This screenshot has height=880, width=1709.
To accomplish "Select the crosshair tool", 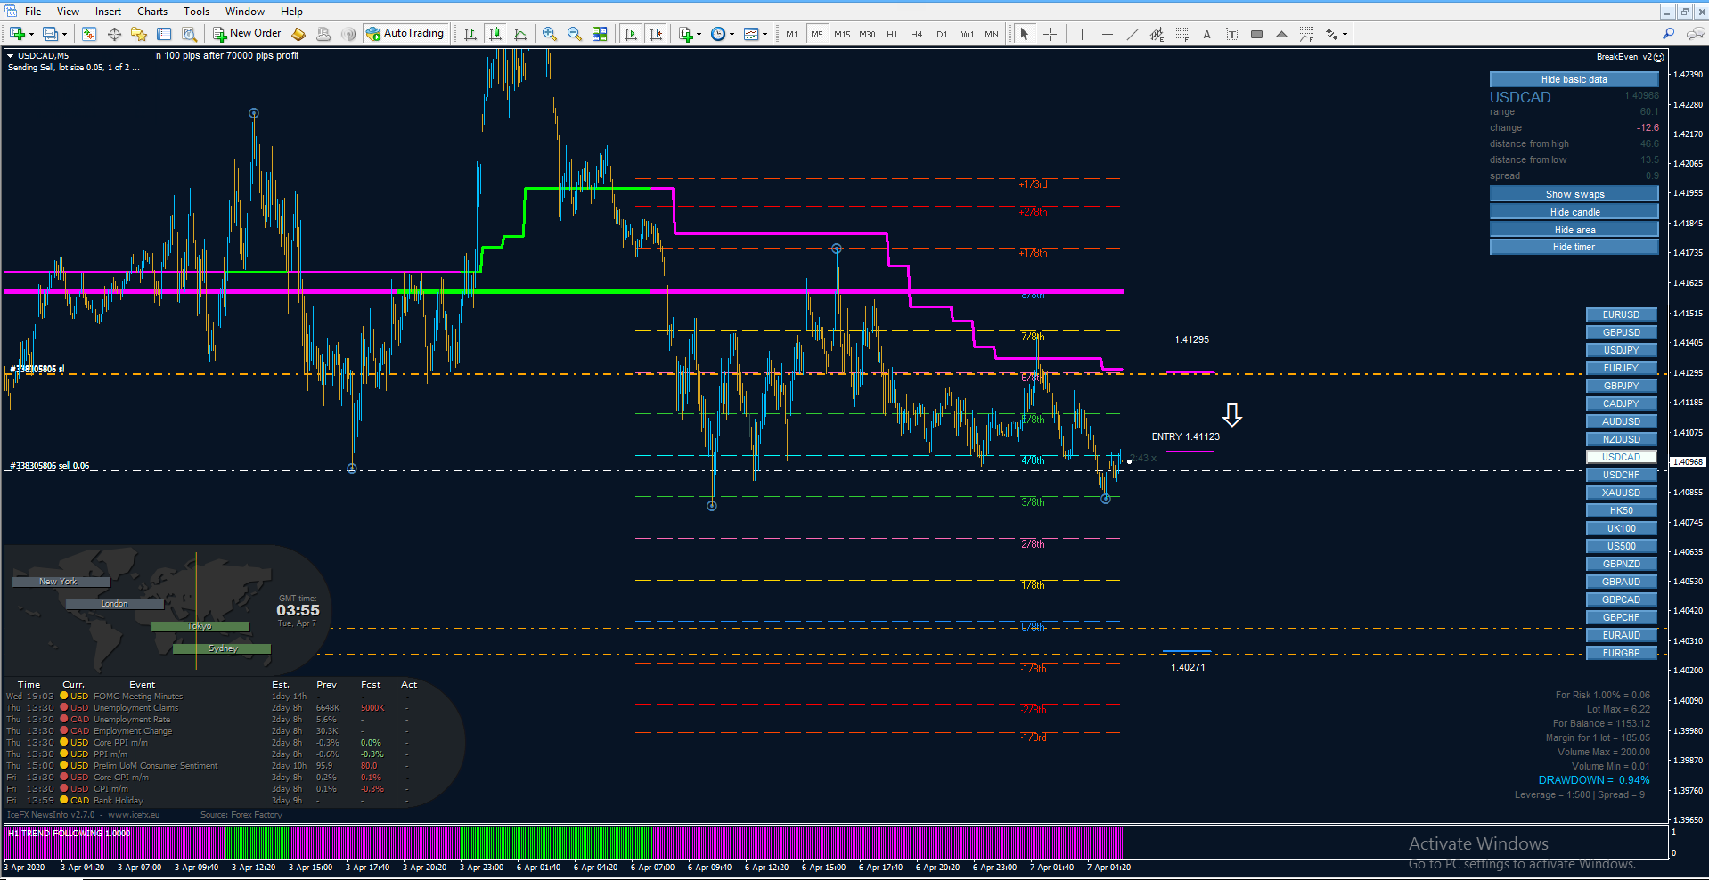I will point(1050,34).
